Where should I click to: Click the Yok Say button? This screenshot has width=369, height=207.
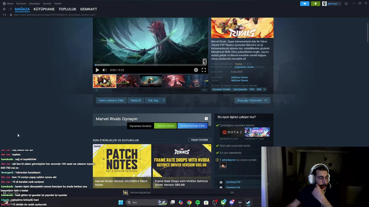153,100
